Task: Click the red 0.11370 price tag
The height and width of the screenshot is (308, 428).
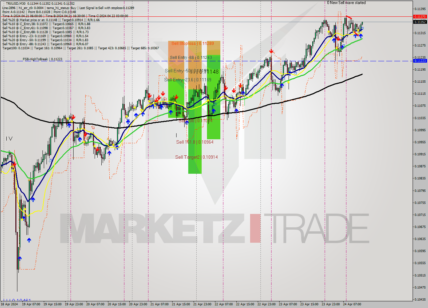Action: (420, 16)
